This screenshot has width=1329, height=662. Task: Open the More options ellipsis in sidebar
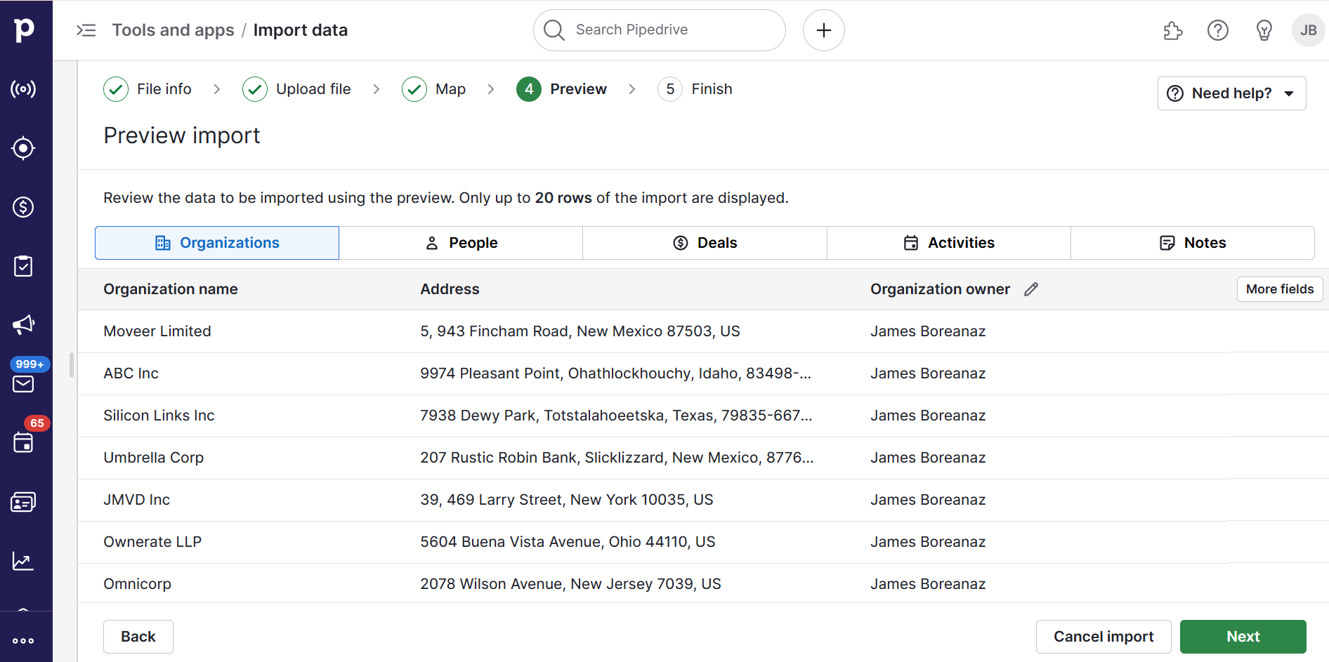pos(23,640)
